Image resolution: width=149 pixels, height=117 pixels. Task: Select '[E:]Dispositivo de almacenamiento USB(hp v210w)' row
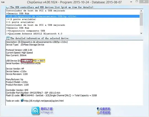[73, 16]
